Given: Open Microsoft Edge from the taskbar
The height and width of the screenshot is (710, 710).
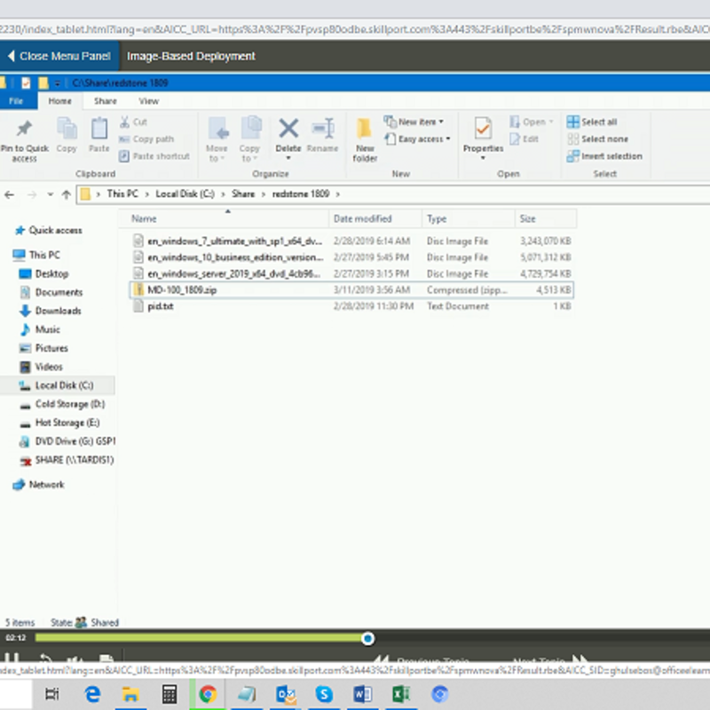Looking at the screenshot, I should [92, 694].
